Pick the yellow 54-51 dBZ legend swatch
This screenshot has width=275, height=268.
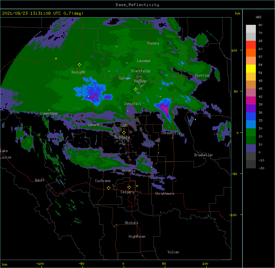point(251,68)
